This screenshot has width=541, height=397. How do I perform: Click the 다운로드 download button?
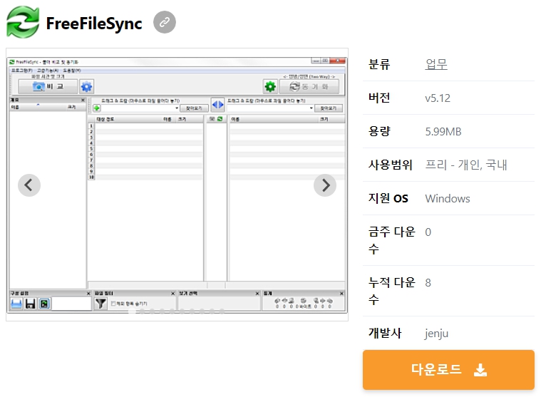point(448,370)
